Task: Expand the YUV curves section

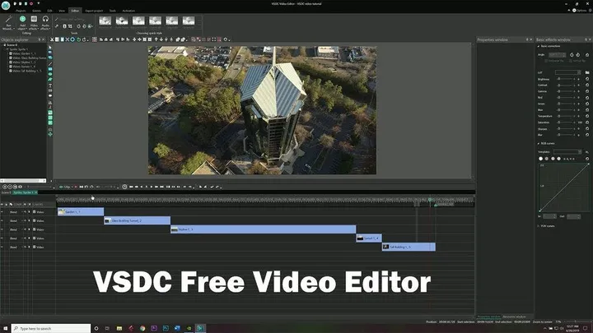Action: (538, 226)
